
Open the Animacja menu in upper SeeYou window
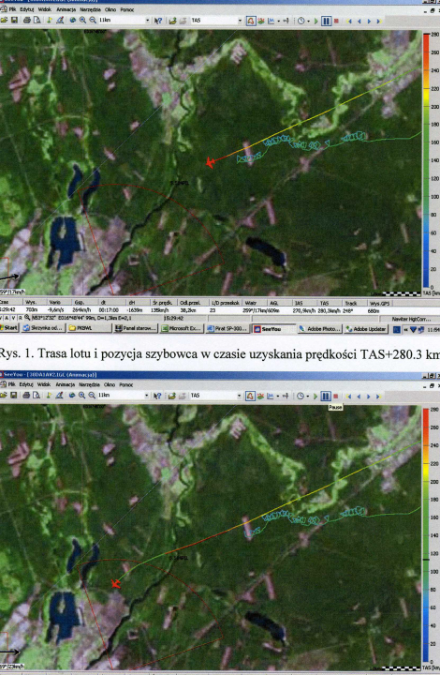click(66, 9)
